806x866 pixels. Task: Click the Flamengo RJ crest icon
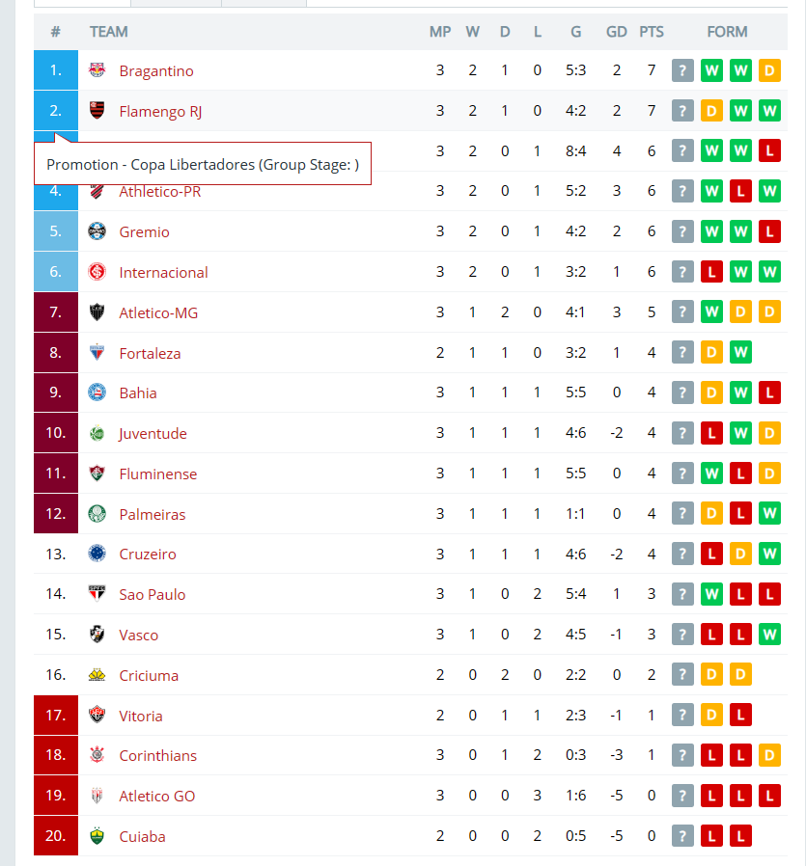[x=97, y=111]
